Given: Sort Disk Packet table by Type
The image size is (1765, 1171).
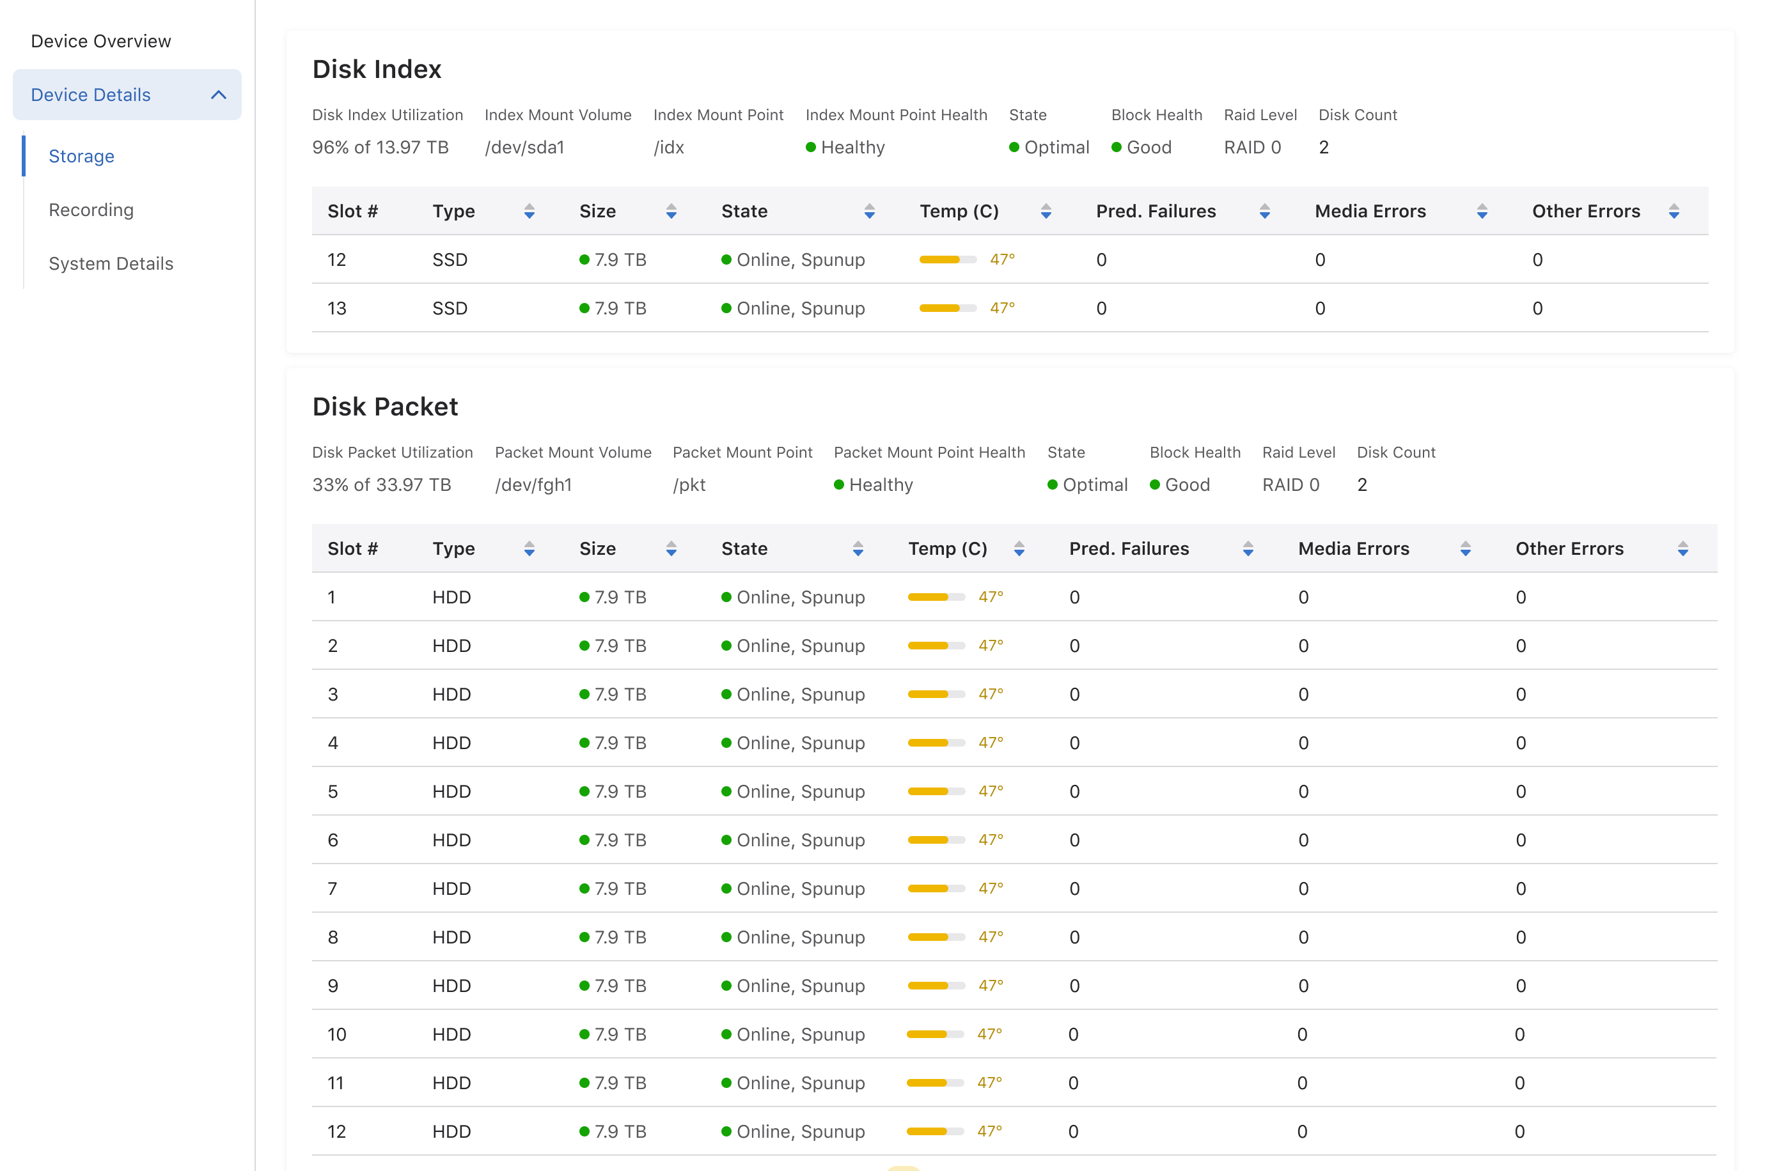Looking at the screenshot, I should [x=529, y=549].
